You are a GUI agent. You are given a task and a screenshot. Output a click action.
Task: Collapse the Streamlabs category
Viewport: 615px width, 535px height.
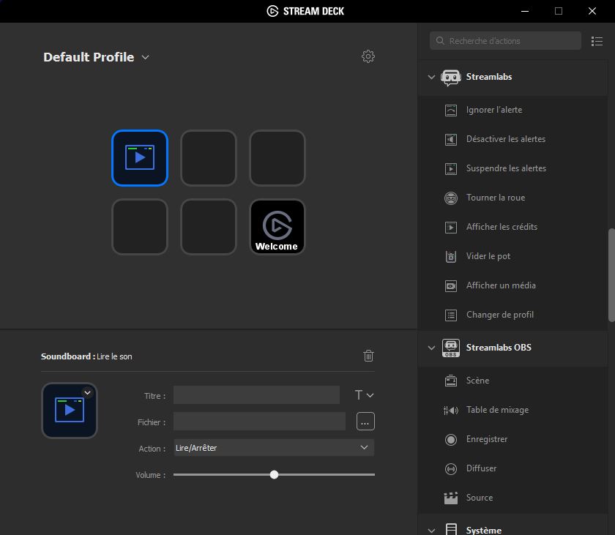pos(431,77)
